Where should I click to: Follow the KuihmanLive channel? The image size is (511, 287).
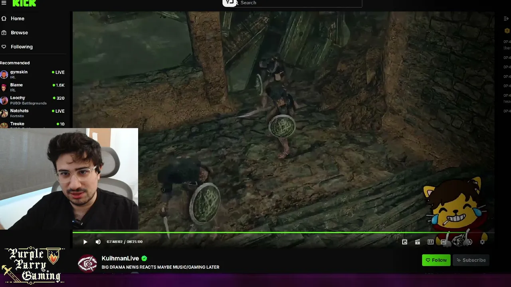(436, 260)
